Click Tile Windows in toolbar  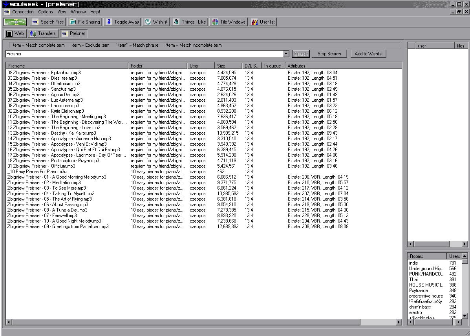(x=229, y=22)
